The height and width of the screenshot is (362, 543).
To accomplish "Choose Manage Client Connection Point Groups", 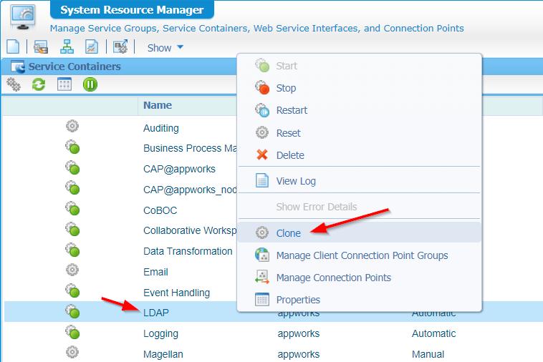I will point(362,255).
